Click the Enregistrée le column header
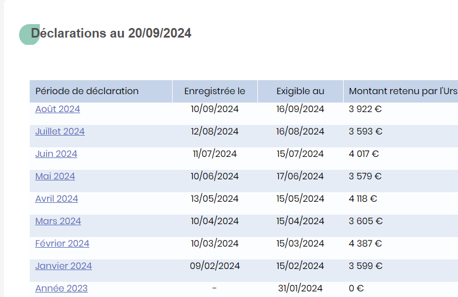This screenshot has width=458, height=297. (x=215, y=91)
